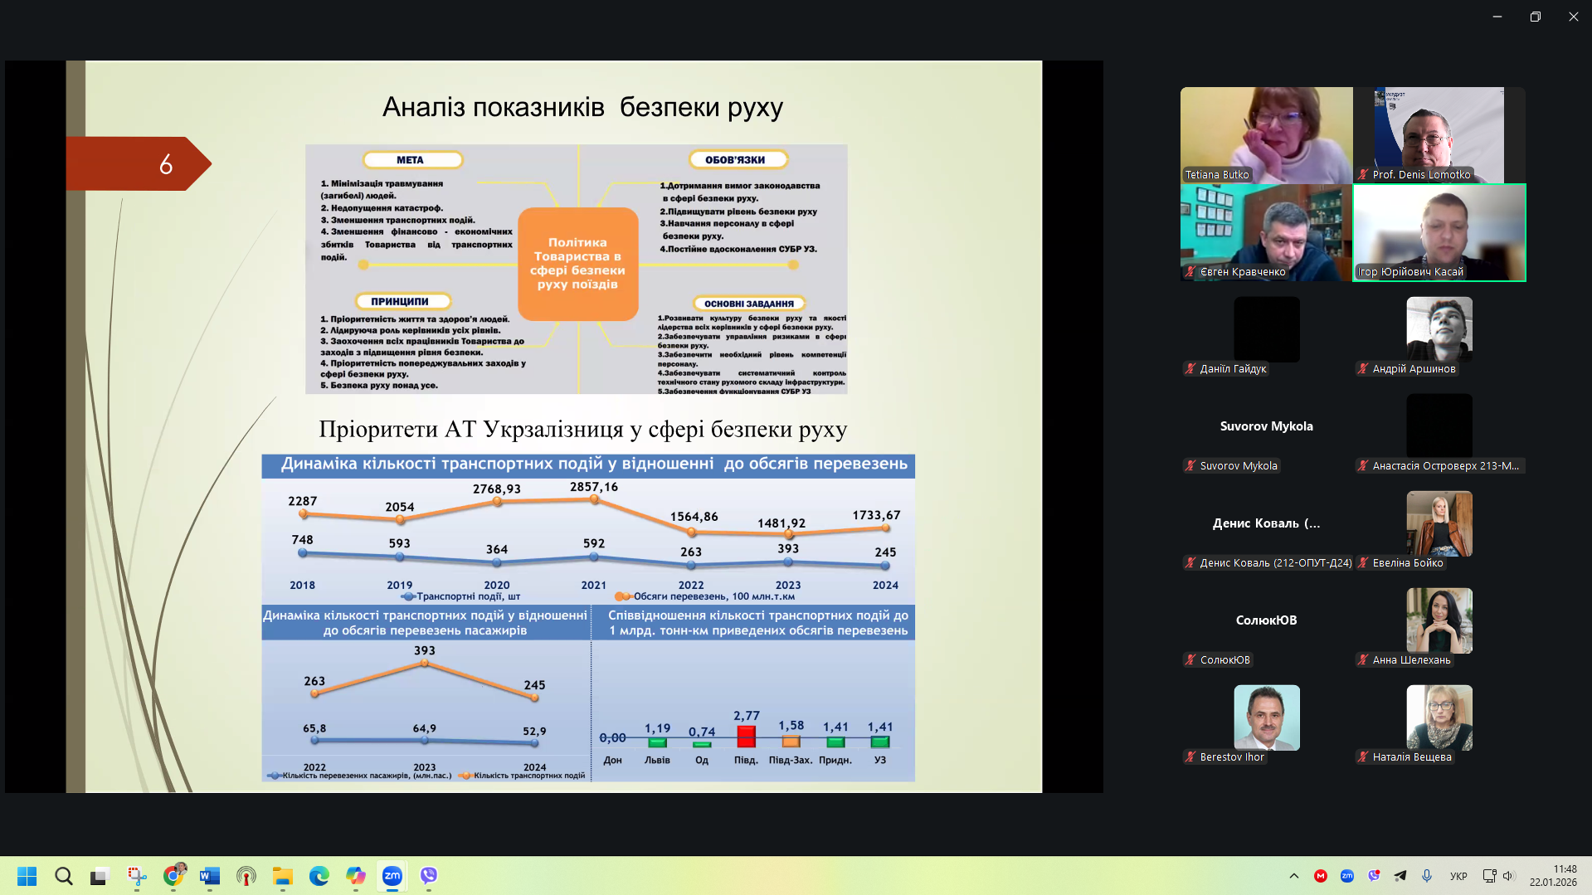Open Task View from the taskbar
The image size is (1592, 895).
[x=100, y=876]
